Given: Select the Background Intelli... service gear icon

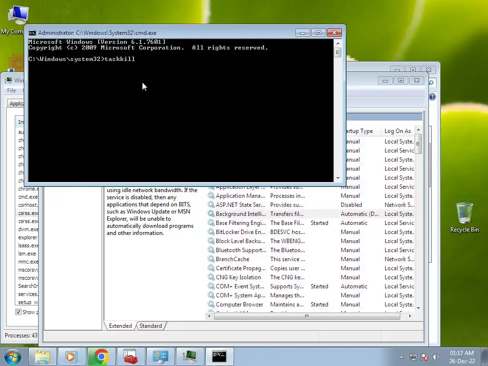Looking at the screenshot, I should (211, 214).
